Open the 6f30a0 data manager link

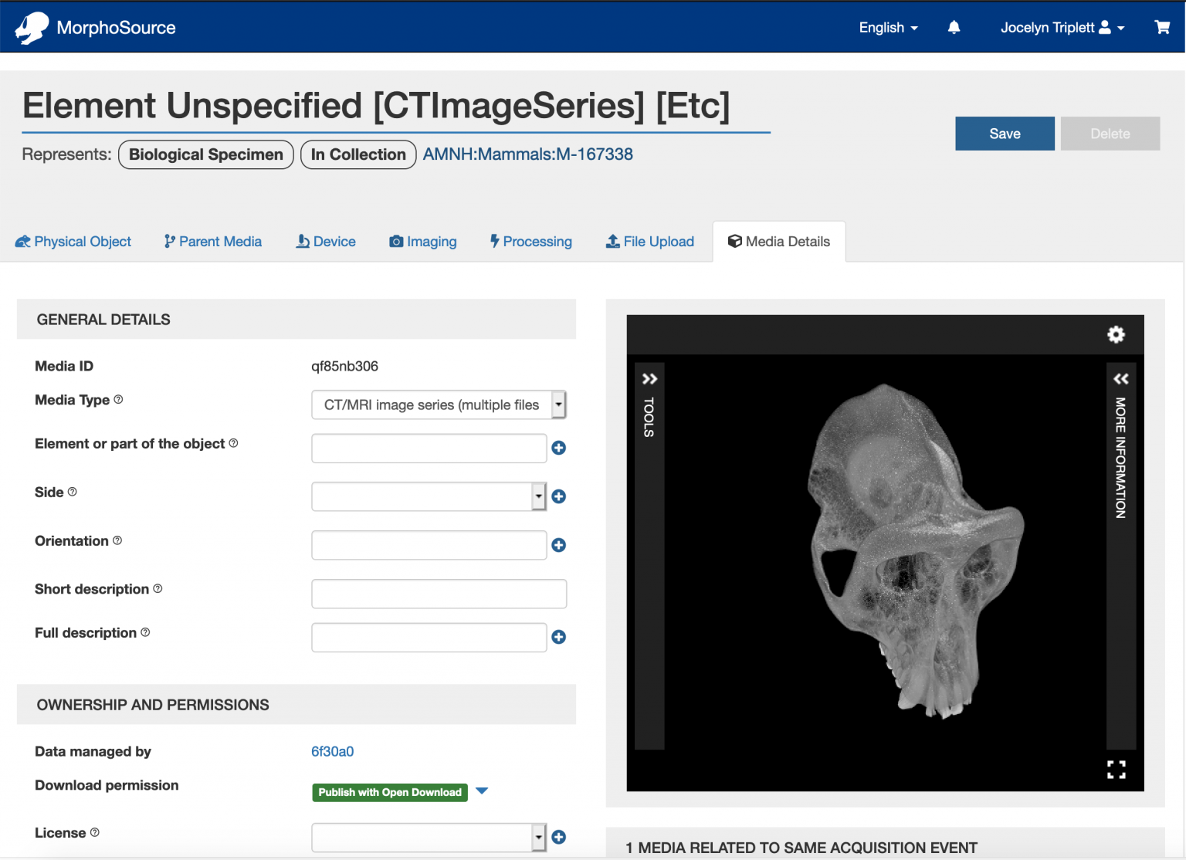pos(332,750)
